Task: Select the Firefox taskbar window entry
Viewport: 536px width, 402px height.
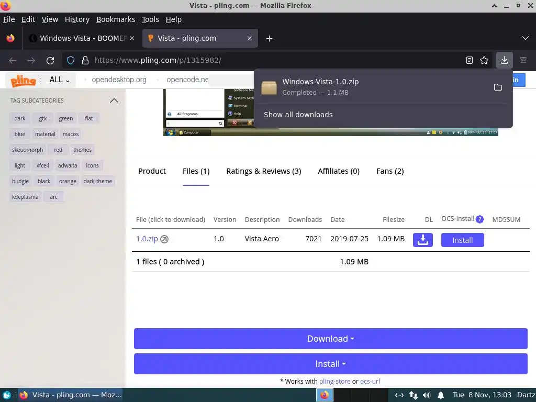Action: coord(71,395)
